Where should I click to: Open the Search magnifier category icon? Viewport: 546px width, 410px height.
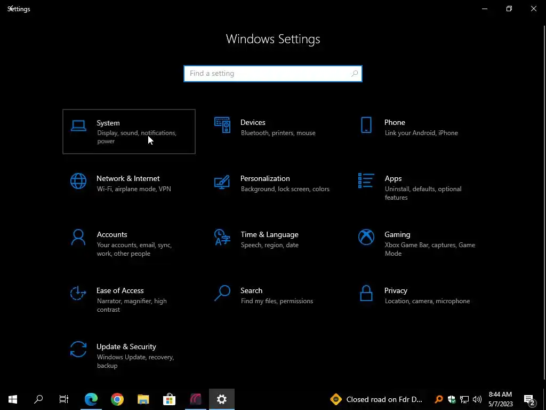(222, 293)
